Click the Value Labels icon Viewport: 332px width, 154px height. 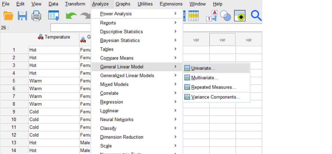click(x=212, y=16)
